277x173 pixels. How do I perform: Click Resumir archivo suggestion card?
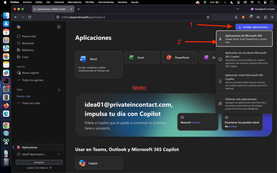[x=198, y=122]
